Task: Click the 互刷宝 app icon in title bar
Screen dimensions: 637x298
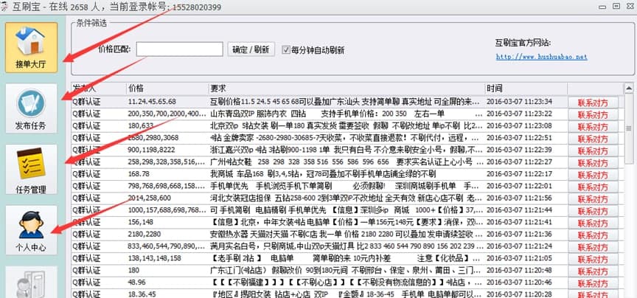Action: (4, 7)
